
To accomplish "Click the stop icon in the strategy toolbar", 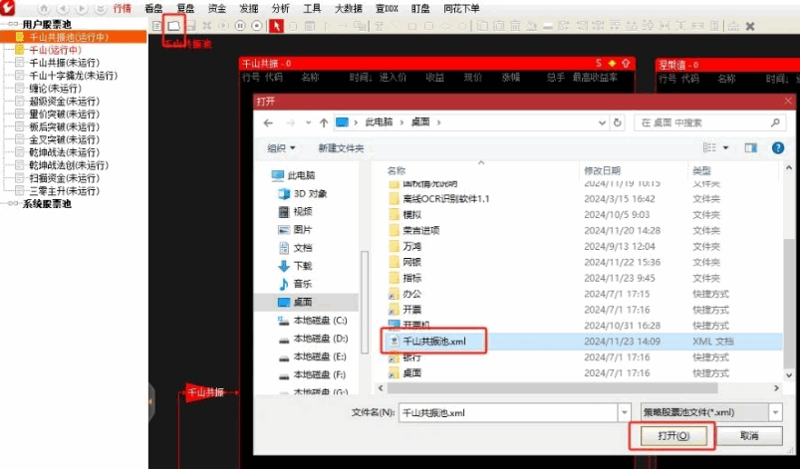I will 257,26.
